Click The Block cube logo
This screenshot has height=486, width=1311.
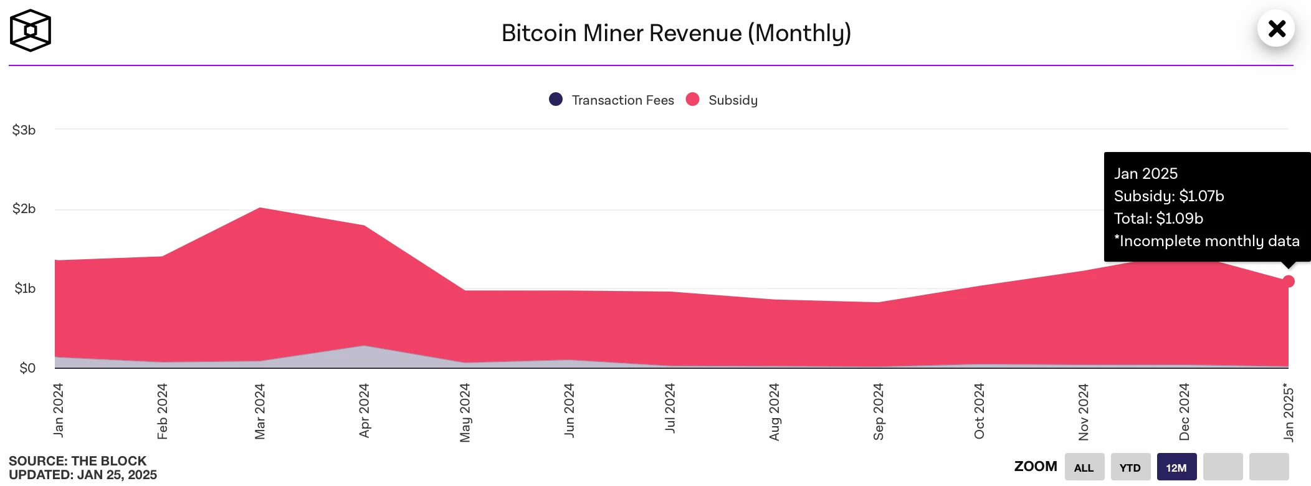click(30, 30)
